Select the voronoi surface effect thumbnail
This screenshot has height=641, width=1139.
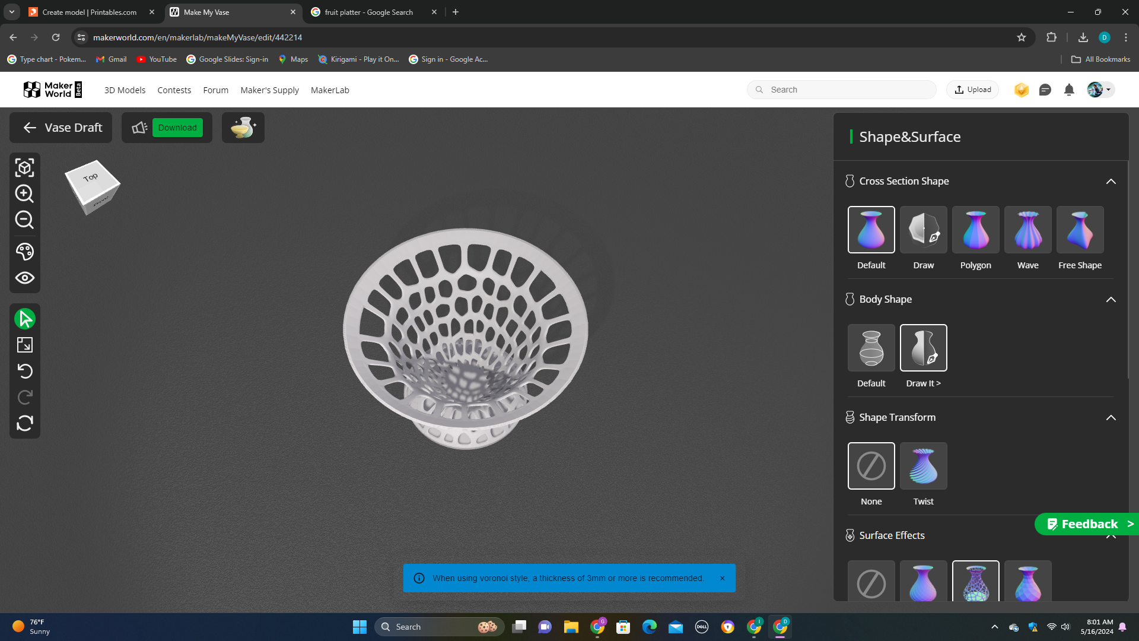(x=975, y=581)
